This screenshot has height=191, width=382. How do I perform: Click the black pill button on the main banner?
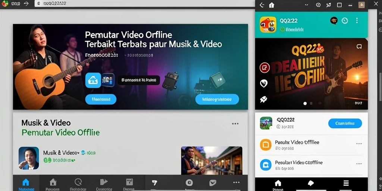139,80
